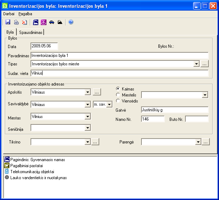The height and width of the screenshot is (200, 219).
Task: Open the Pagalba menu
Action: pyautogui.click(x=25, y=14)
